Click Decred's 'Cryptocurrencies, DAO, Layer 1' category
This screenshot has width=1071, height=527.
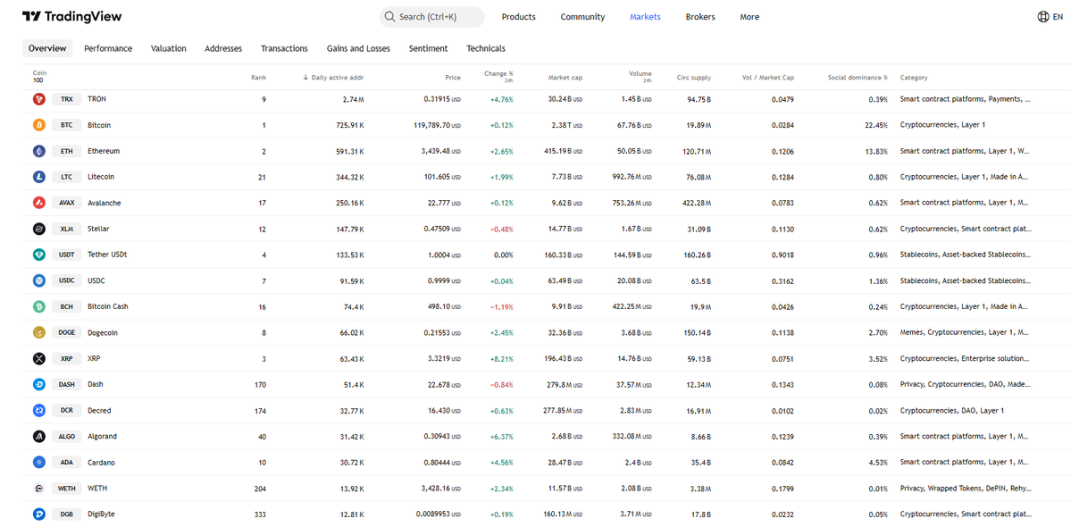(952, 411)
